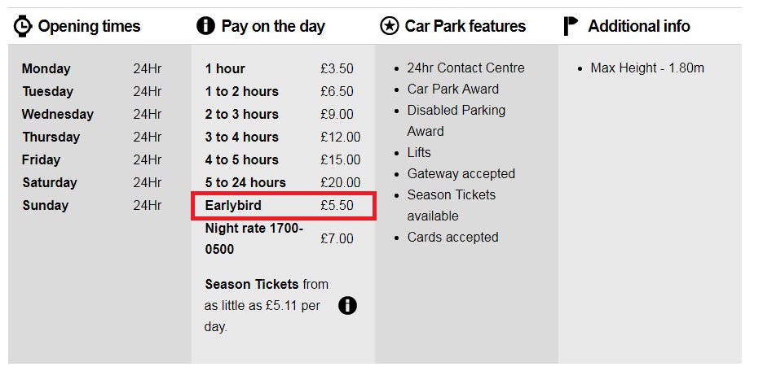Click the info icon next to Season Tickets text
The image size is (763, 371).
pos(347,305)
